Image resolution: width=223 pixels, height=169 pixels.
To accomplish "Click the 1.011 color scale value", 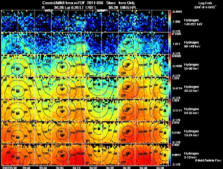I will click(176, 44).
